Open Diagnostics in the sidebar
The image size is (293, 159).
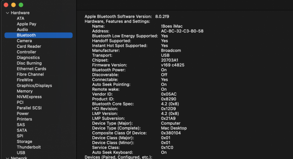28,58
